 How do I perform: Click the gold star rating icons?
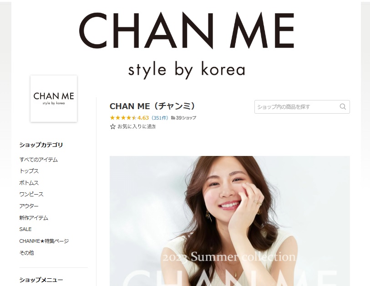pos(123,118)
